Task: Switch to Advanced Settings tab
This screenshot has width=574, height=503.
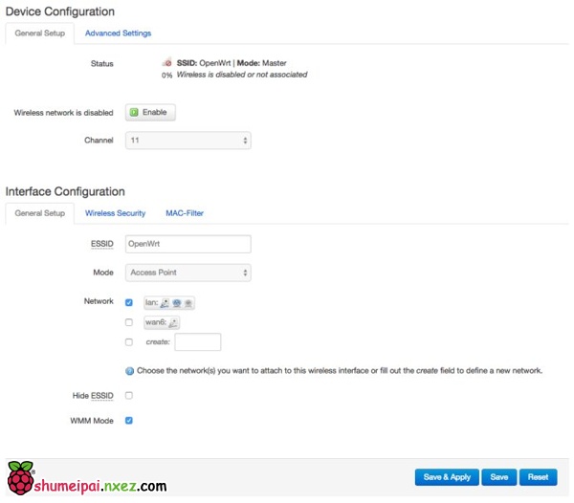Action: pos(118,33)
